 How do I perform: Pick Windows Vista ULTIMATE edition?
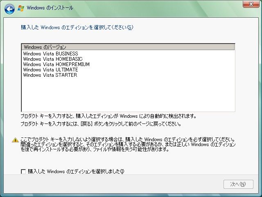pos(50,70)
